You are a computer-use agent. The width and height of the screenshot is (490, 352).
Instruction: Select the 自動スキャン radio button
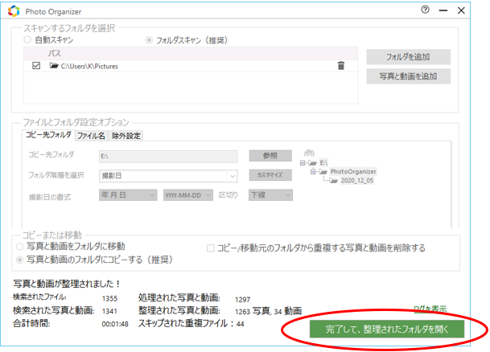click(27, 39)
